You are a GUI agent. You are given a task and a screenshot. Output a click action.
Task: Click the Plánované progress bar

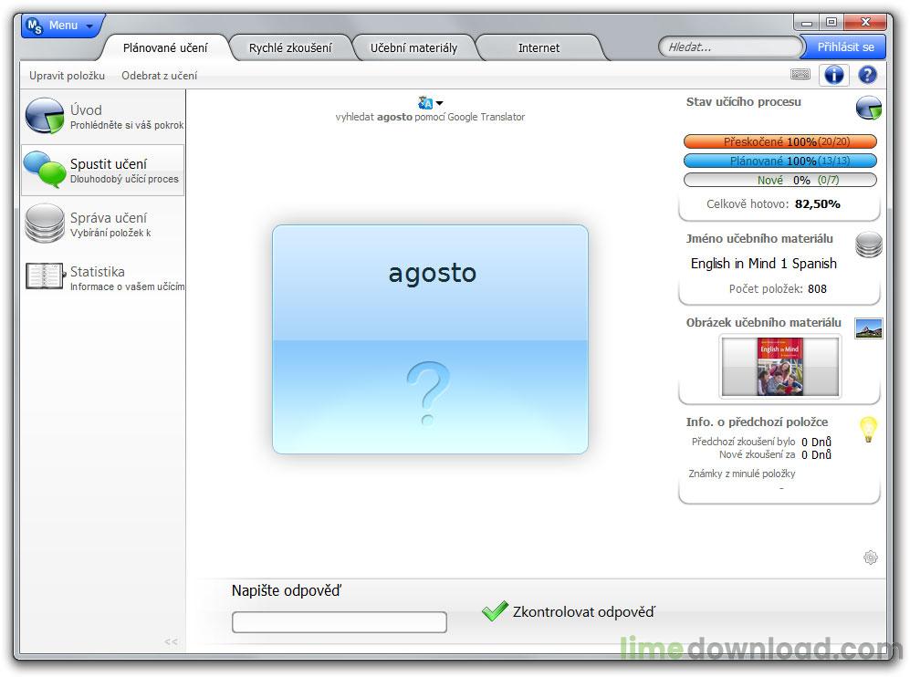click(780, 161)
